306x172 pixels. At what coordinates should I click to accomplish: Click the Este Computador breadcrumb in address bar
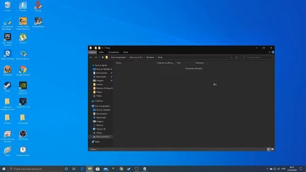coord(119,57)
